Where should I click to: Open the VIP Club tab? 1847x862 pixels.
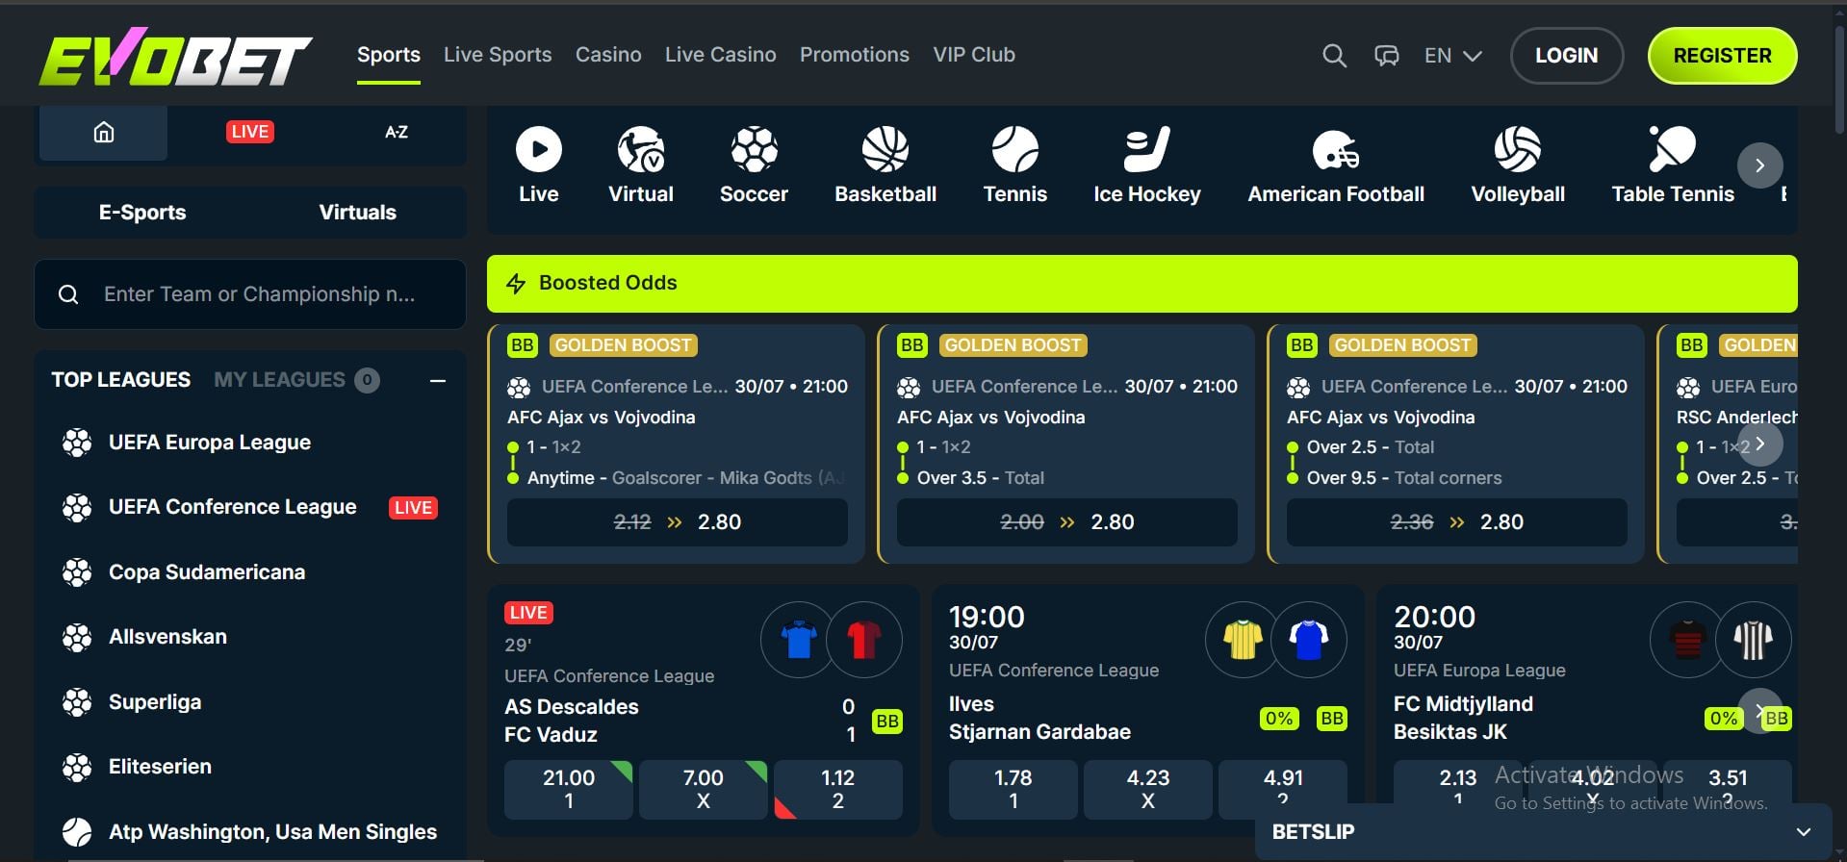pyautogui.click(x=974, y=55)
